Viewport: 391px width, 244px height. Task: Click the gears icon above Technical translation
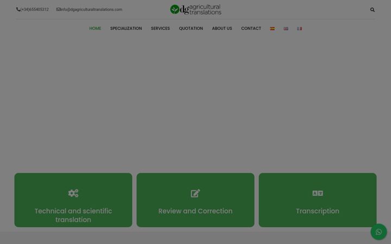pos(73,193)
